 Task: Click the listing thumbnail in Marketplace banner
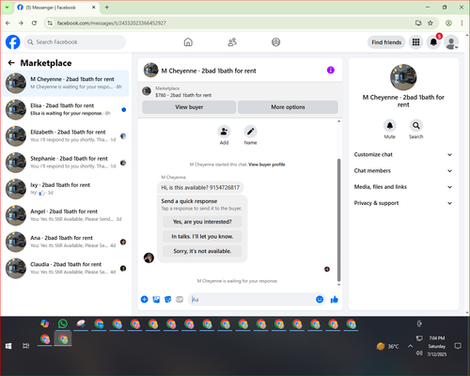point(147,91)
